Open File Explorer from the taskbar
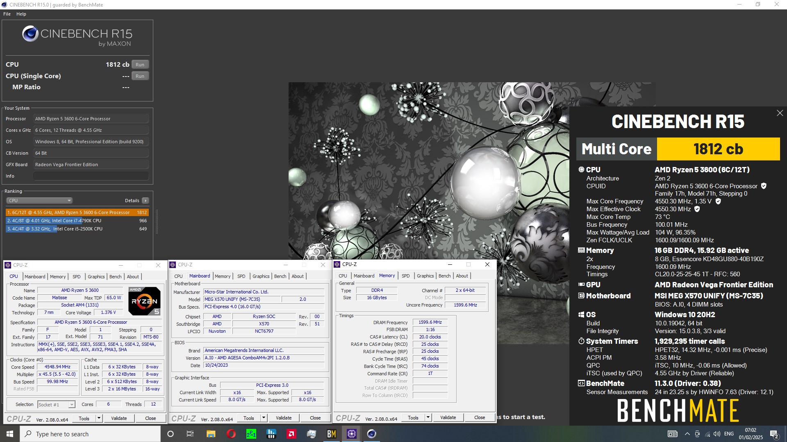The width and height of the screenshot is (787, 442). pos(211,434)
